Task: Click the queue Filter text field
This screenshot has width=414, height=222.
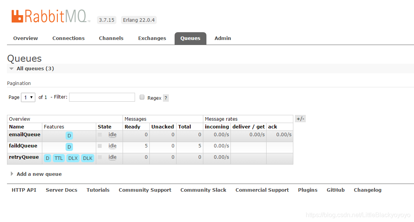Action: tap(102, 97)
